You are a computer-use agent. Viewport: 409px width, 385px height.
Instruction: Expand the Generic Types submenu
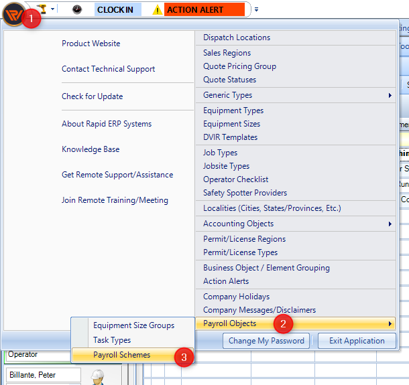point(295,95)
